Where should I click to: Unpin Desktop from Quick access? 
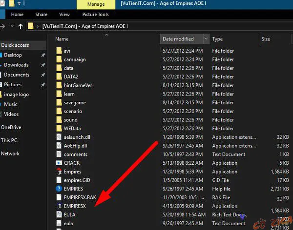[x=43, y=56]
